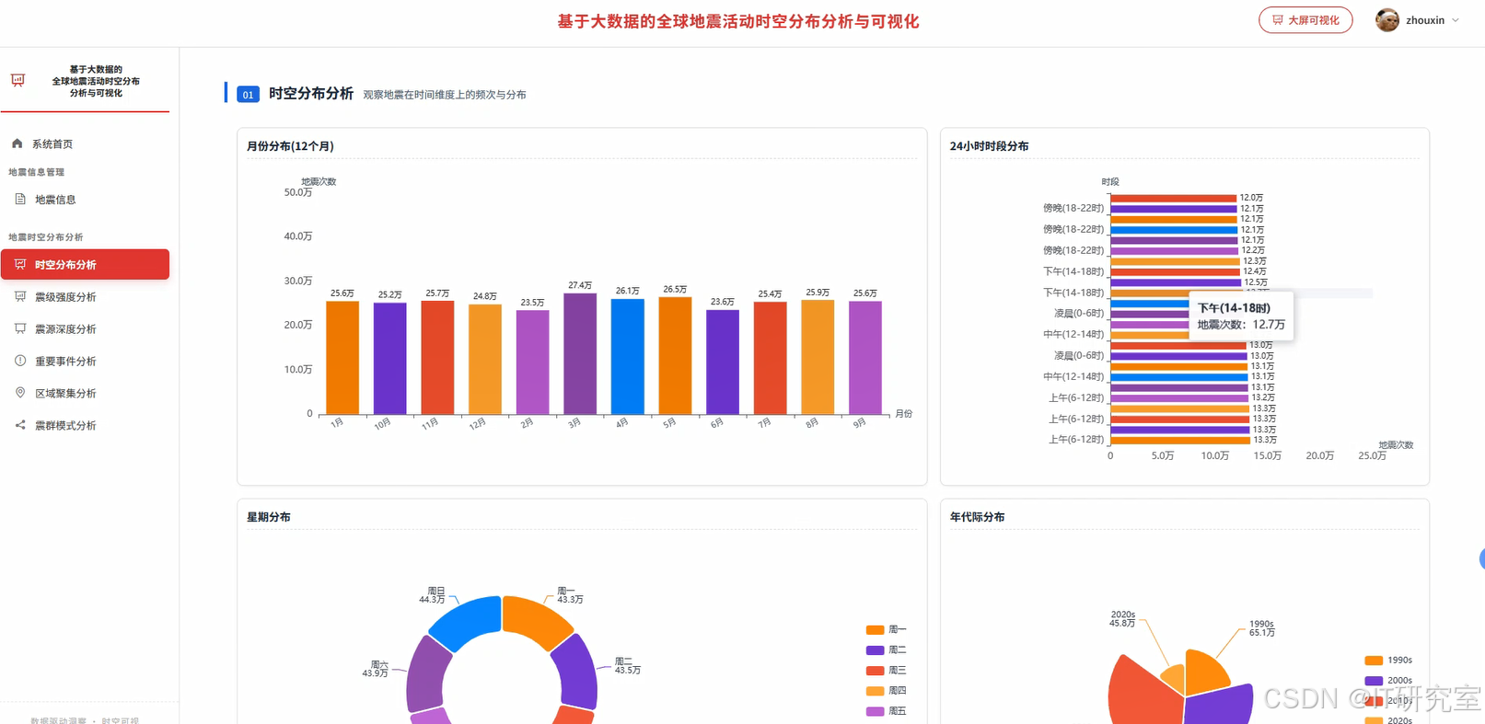Toggle the 周一 legend item
The height and width of the screenshot is (724, 1485).
(x=887, y=630)
